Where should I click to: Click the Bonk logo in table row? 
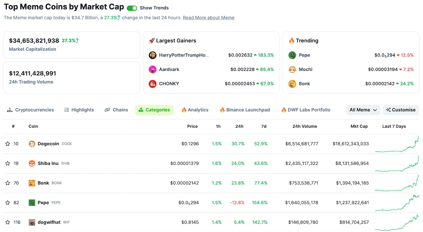pos(32,183)
